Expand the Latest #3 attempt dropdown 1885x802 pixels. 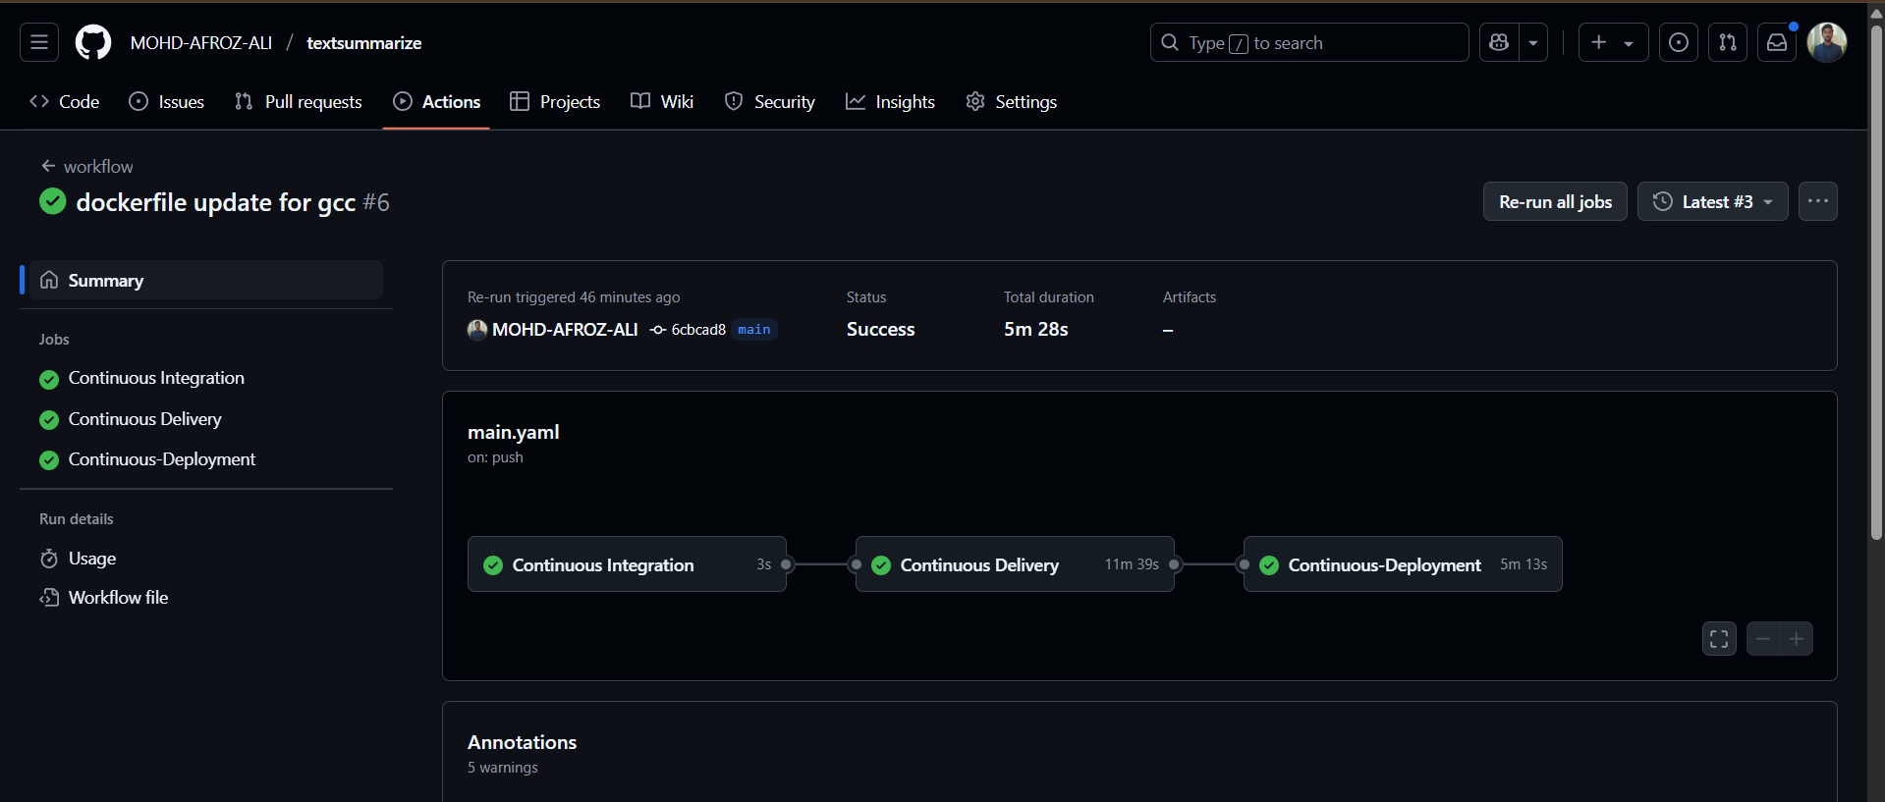tap(1712, 201)
